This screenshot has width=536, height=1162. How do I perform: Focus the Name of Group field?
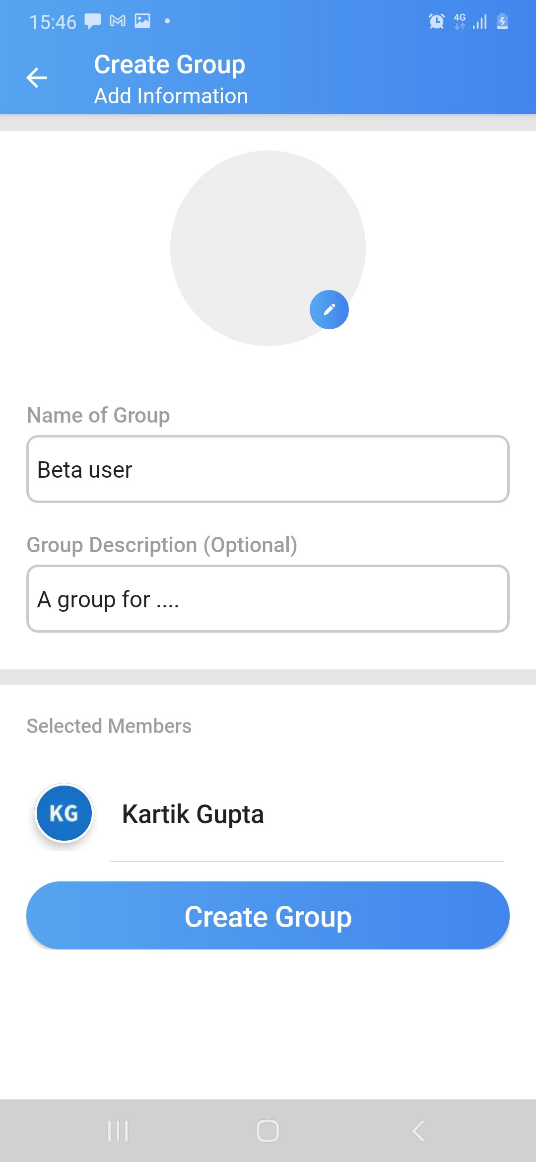point(268,469)
